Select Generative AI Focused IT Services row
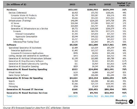Screen dimensions: 137x109 pyautogui.click(x=69, y=89)
